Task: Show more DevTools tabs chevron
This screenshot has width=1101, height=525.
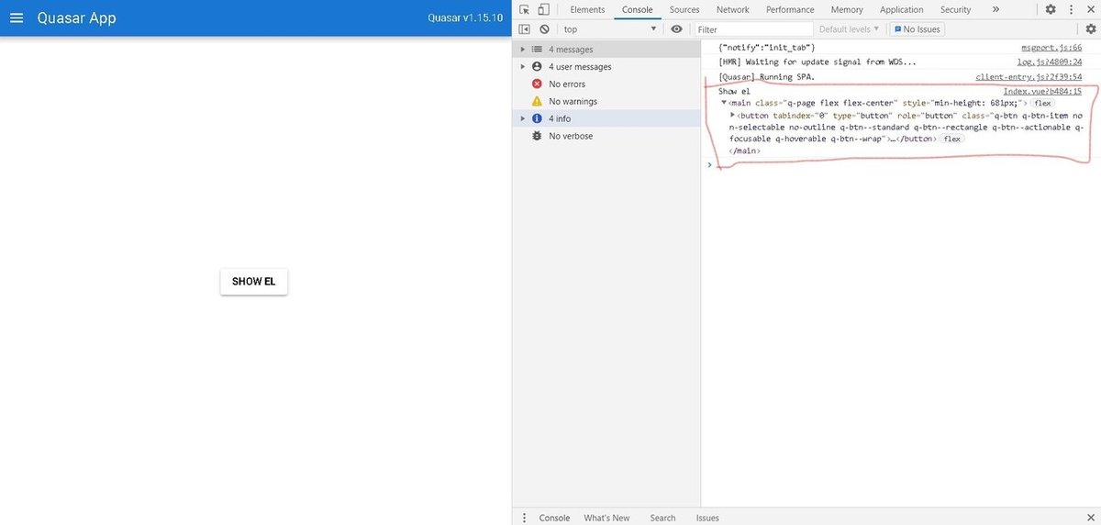Action: point(995,9)
